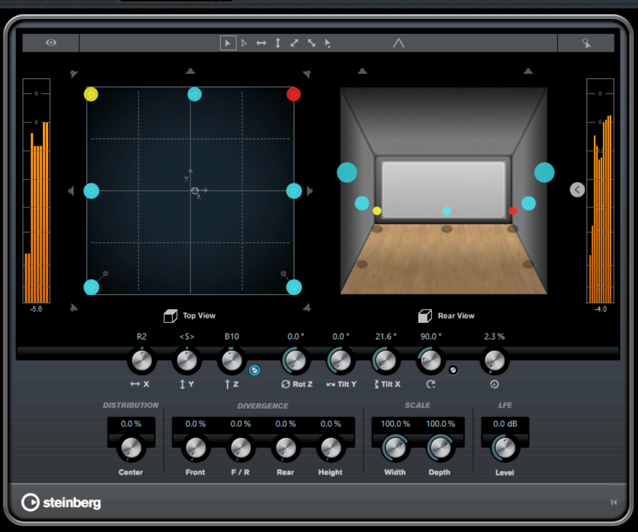Toggle the eye overview mode button
Image resolution: width=638 pixels, height=532 pixels.
click(x=51, y=43)
